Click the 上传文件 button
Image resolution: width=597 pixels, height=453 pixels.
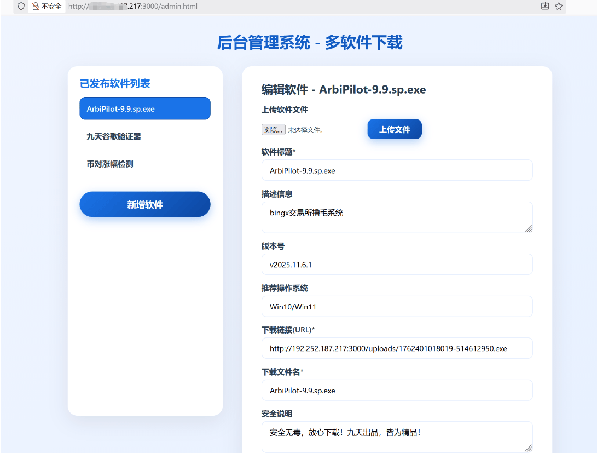pos(394,129)
